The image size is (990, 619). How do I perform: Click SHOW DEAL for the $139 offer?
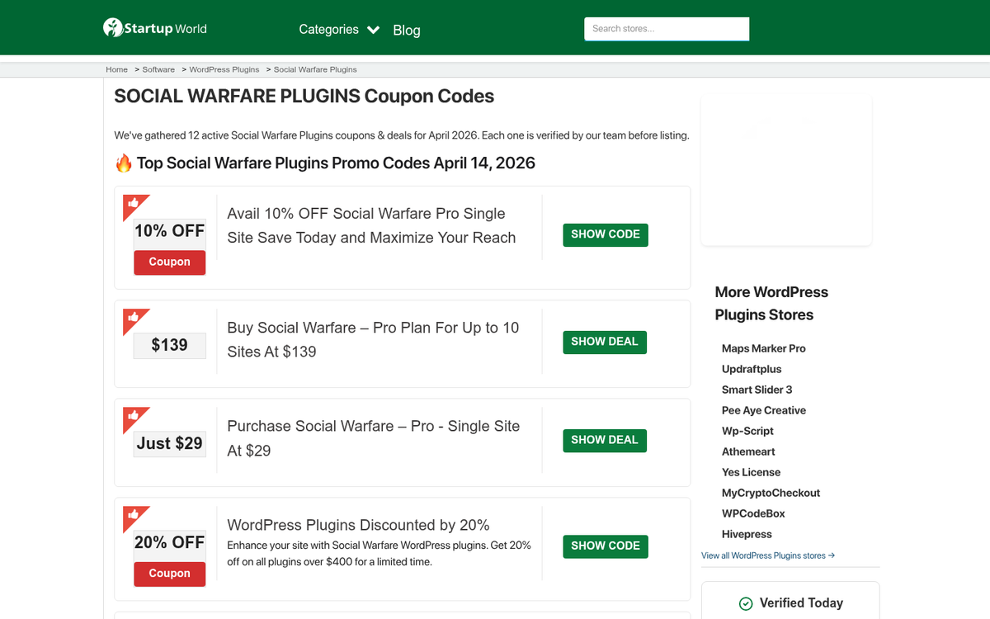(605, 342)
